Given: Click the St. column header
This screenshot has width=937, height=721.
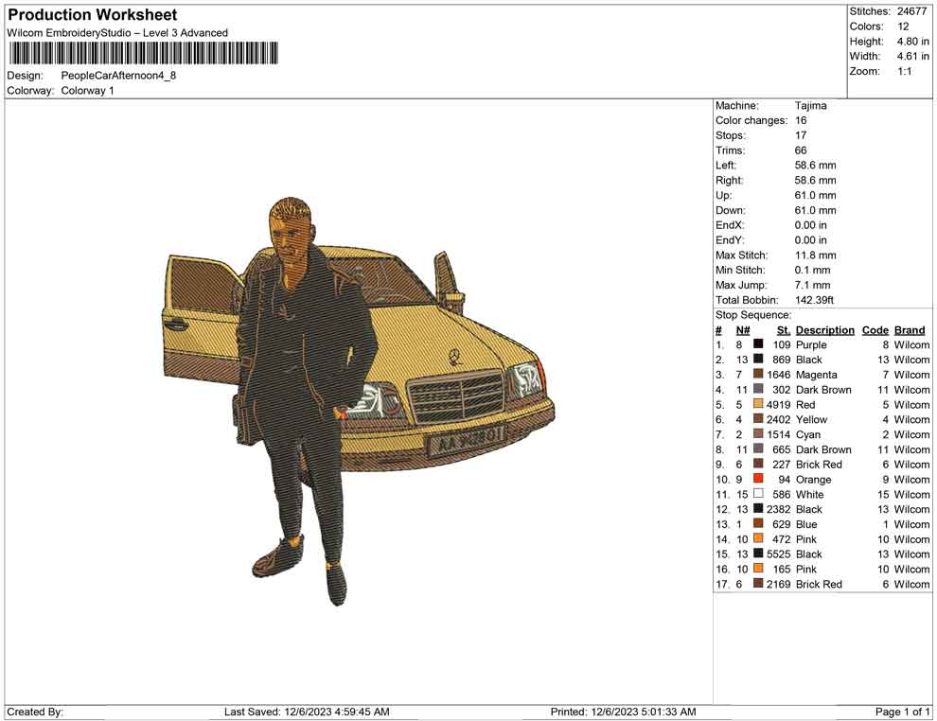Looking at the screenshot, I should point(783,330).
